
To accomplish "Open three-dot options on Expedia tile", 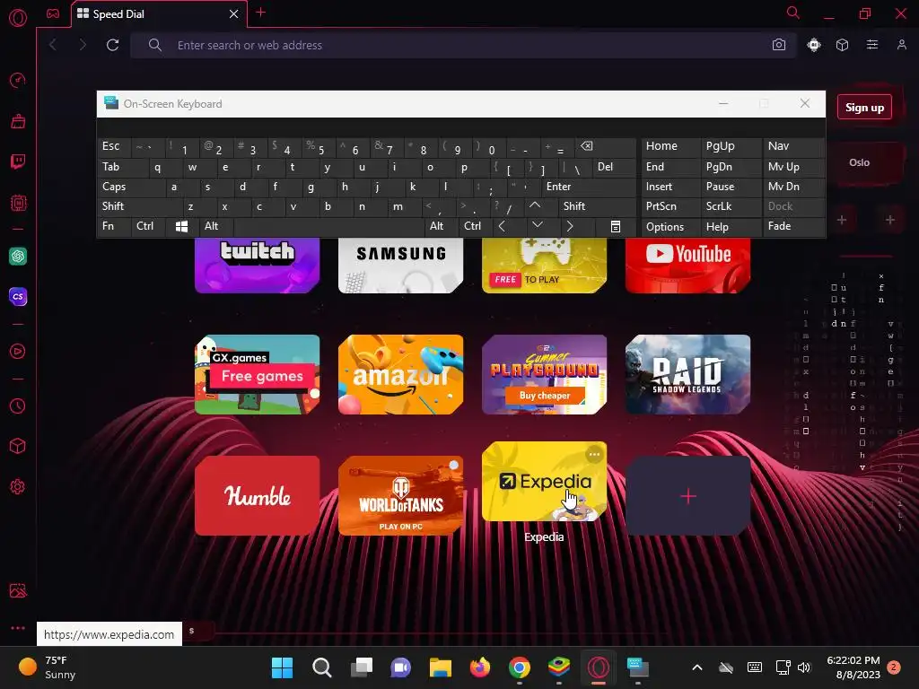I will click(594, 455).
